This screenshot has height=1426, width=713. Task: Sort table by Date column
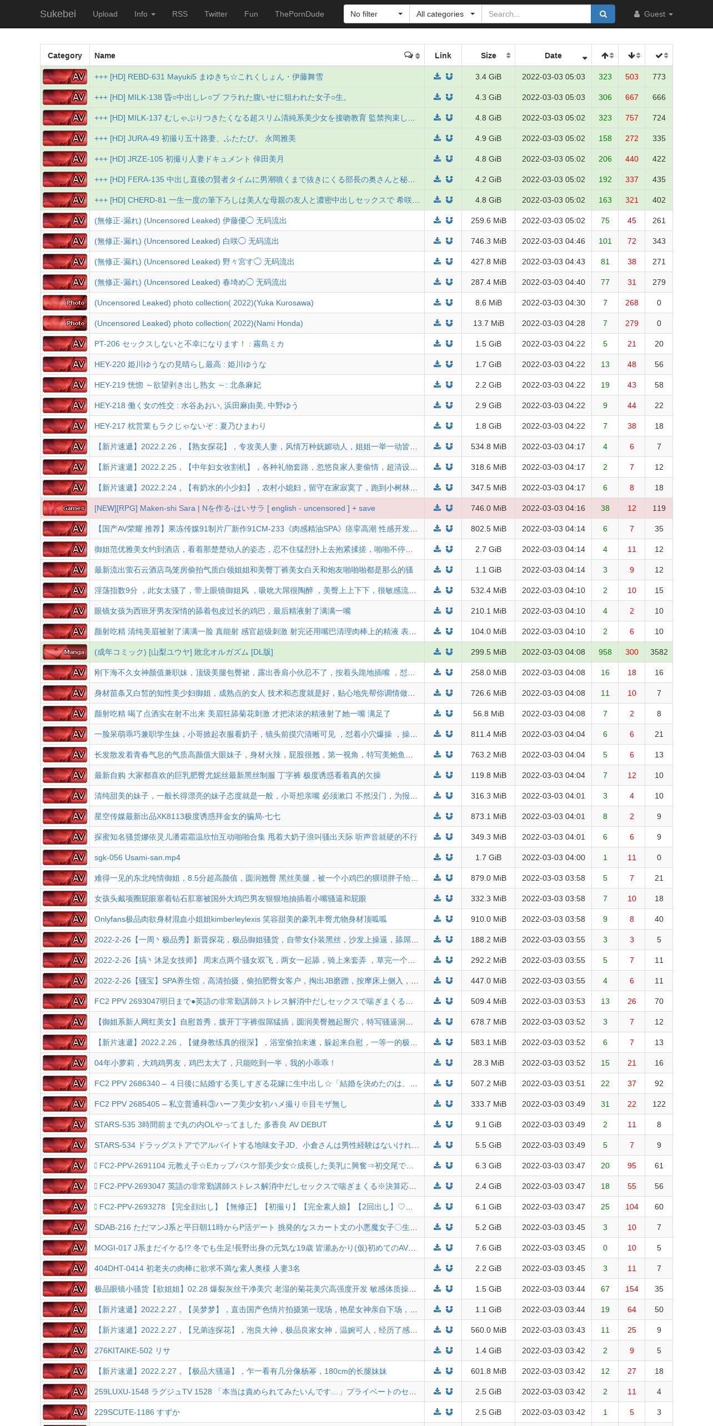[554, 56]
